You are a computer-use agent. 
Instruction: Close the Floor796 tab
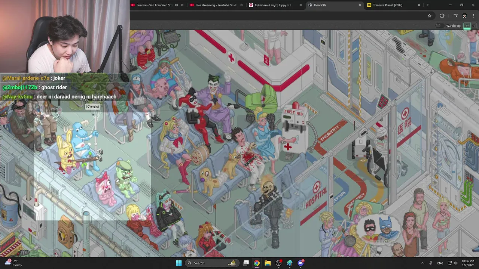pos(360,5)
